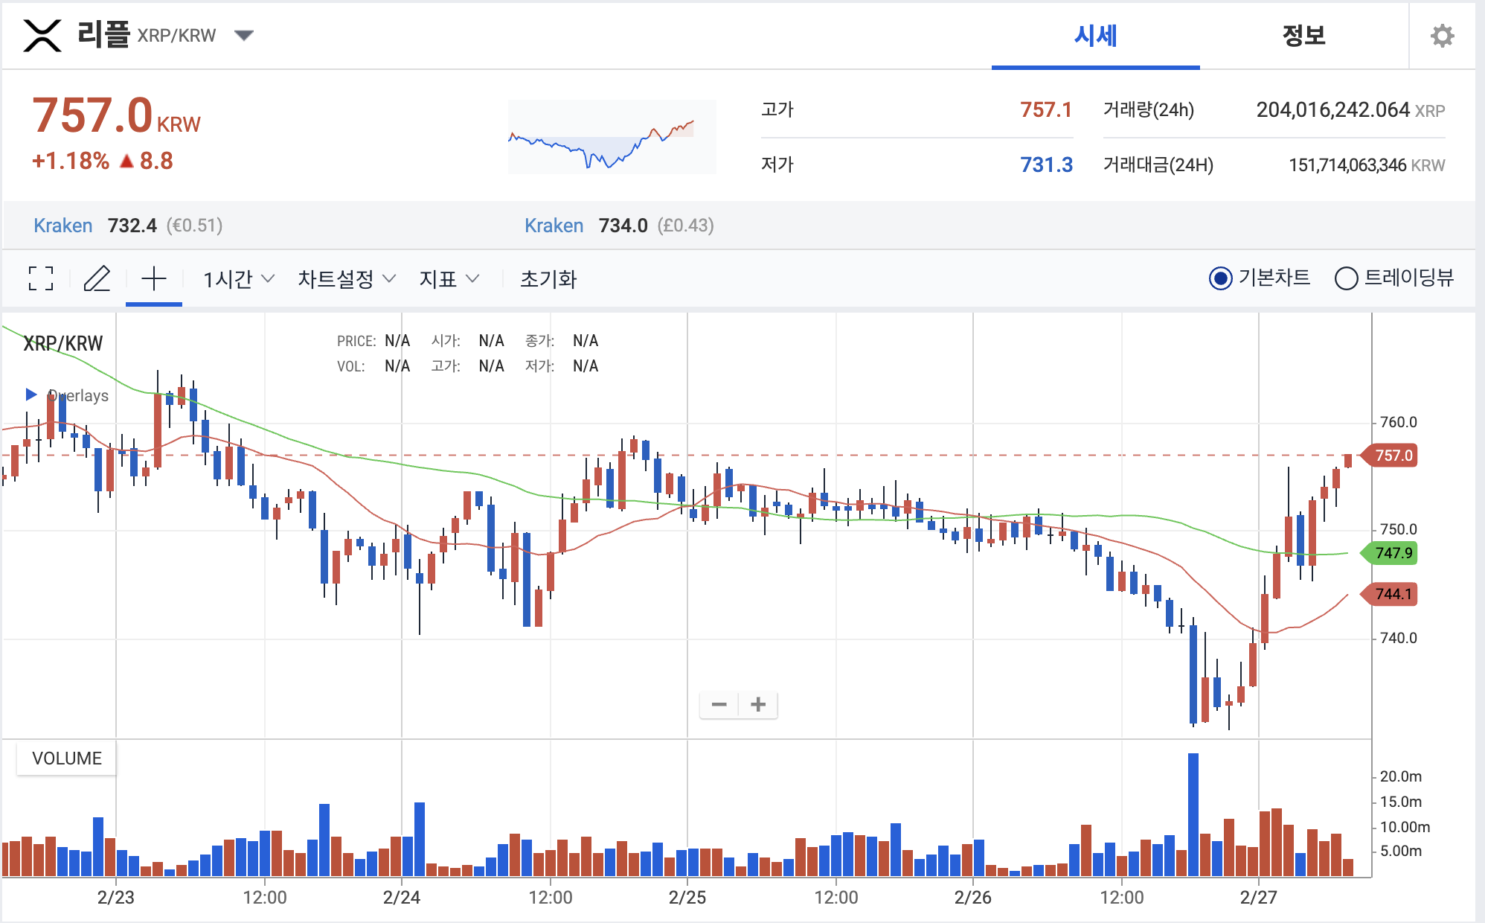Zoom in chart with plus button
Image resolution: width=1485 pixels, height=923 pixels.
click(x=758, y=704)
